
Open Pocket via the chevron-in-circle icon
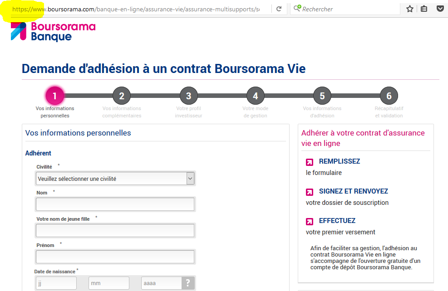pyautogui.click(x=439, y=9)
